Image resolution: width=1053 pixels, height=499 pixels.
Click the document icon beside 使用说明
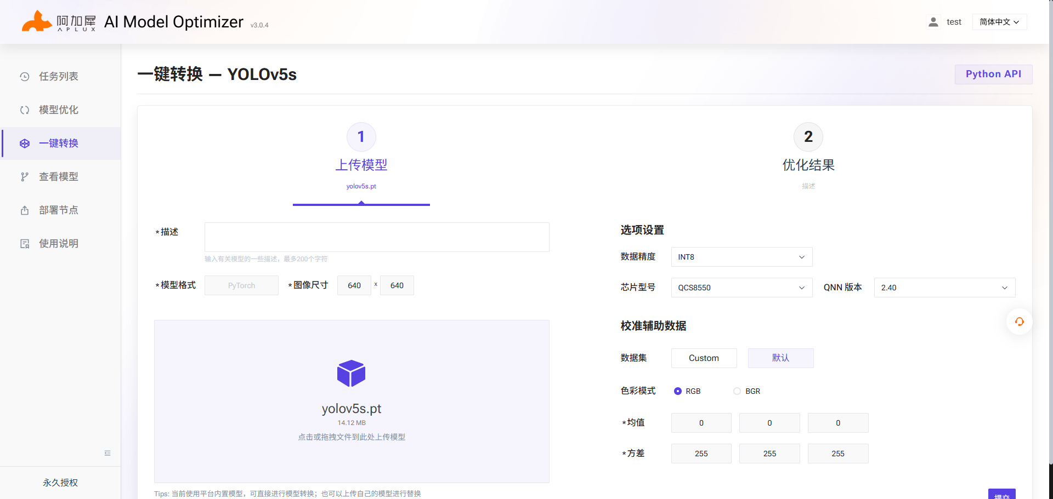(25, 244)
